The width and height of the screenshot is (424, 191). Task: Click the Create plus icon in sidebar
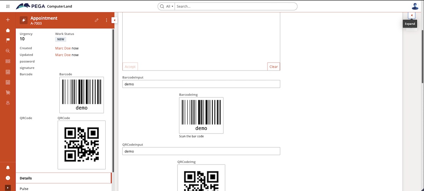click(8, 20)
